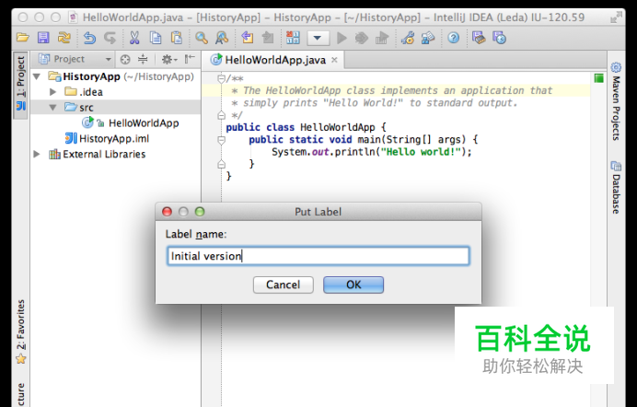Click the Copy toolbar icon

coord(156,38)
